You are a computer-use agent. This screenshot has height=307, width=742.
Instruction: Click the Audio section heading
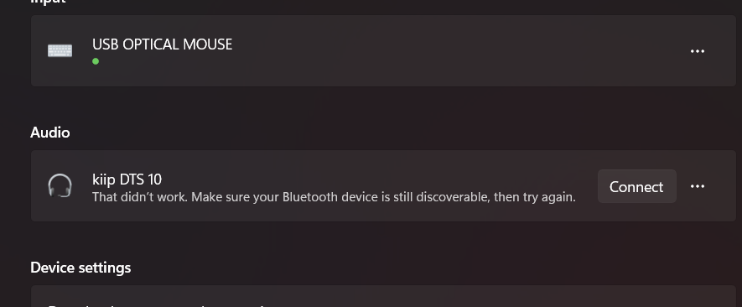(x=50, y=133)
